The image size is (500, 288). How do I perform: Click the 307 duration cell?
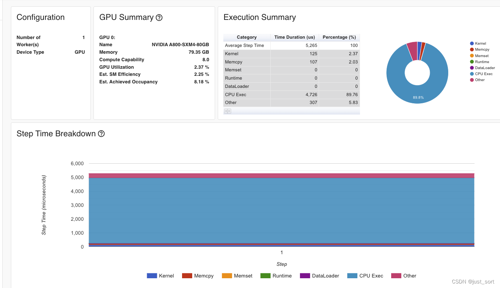pyautogui.click(x=295, y=103)
